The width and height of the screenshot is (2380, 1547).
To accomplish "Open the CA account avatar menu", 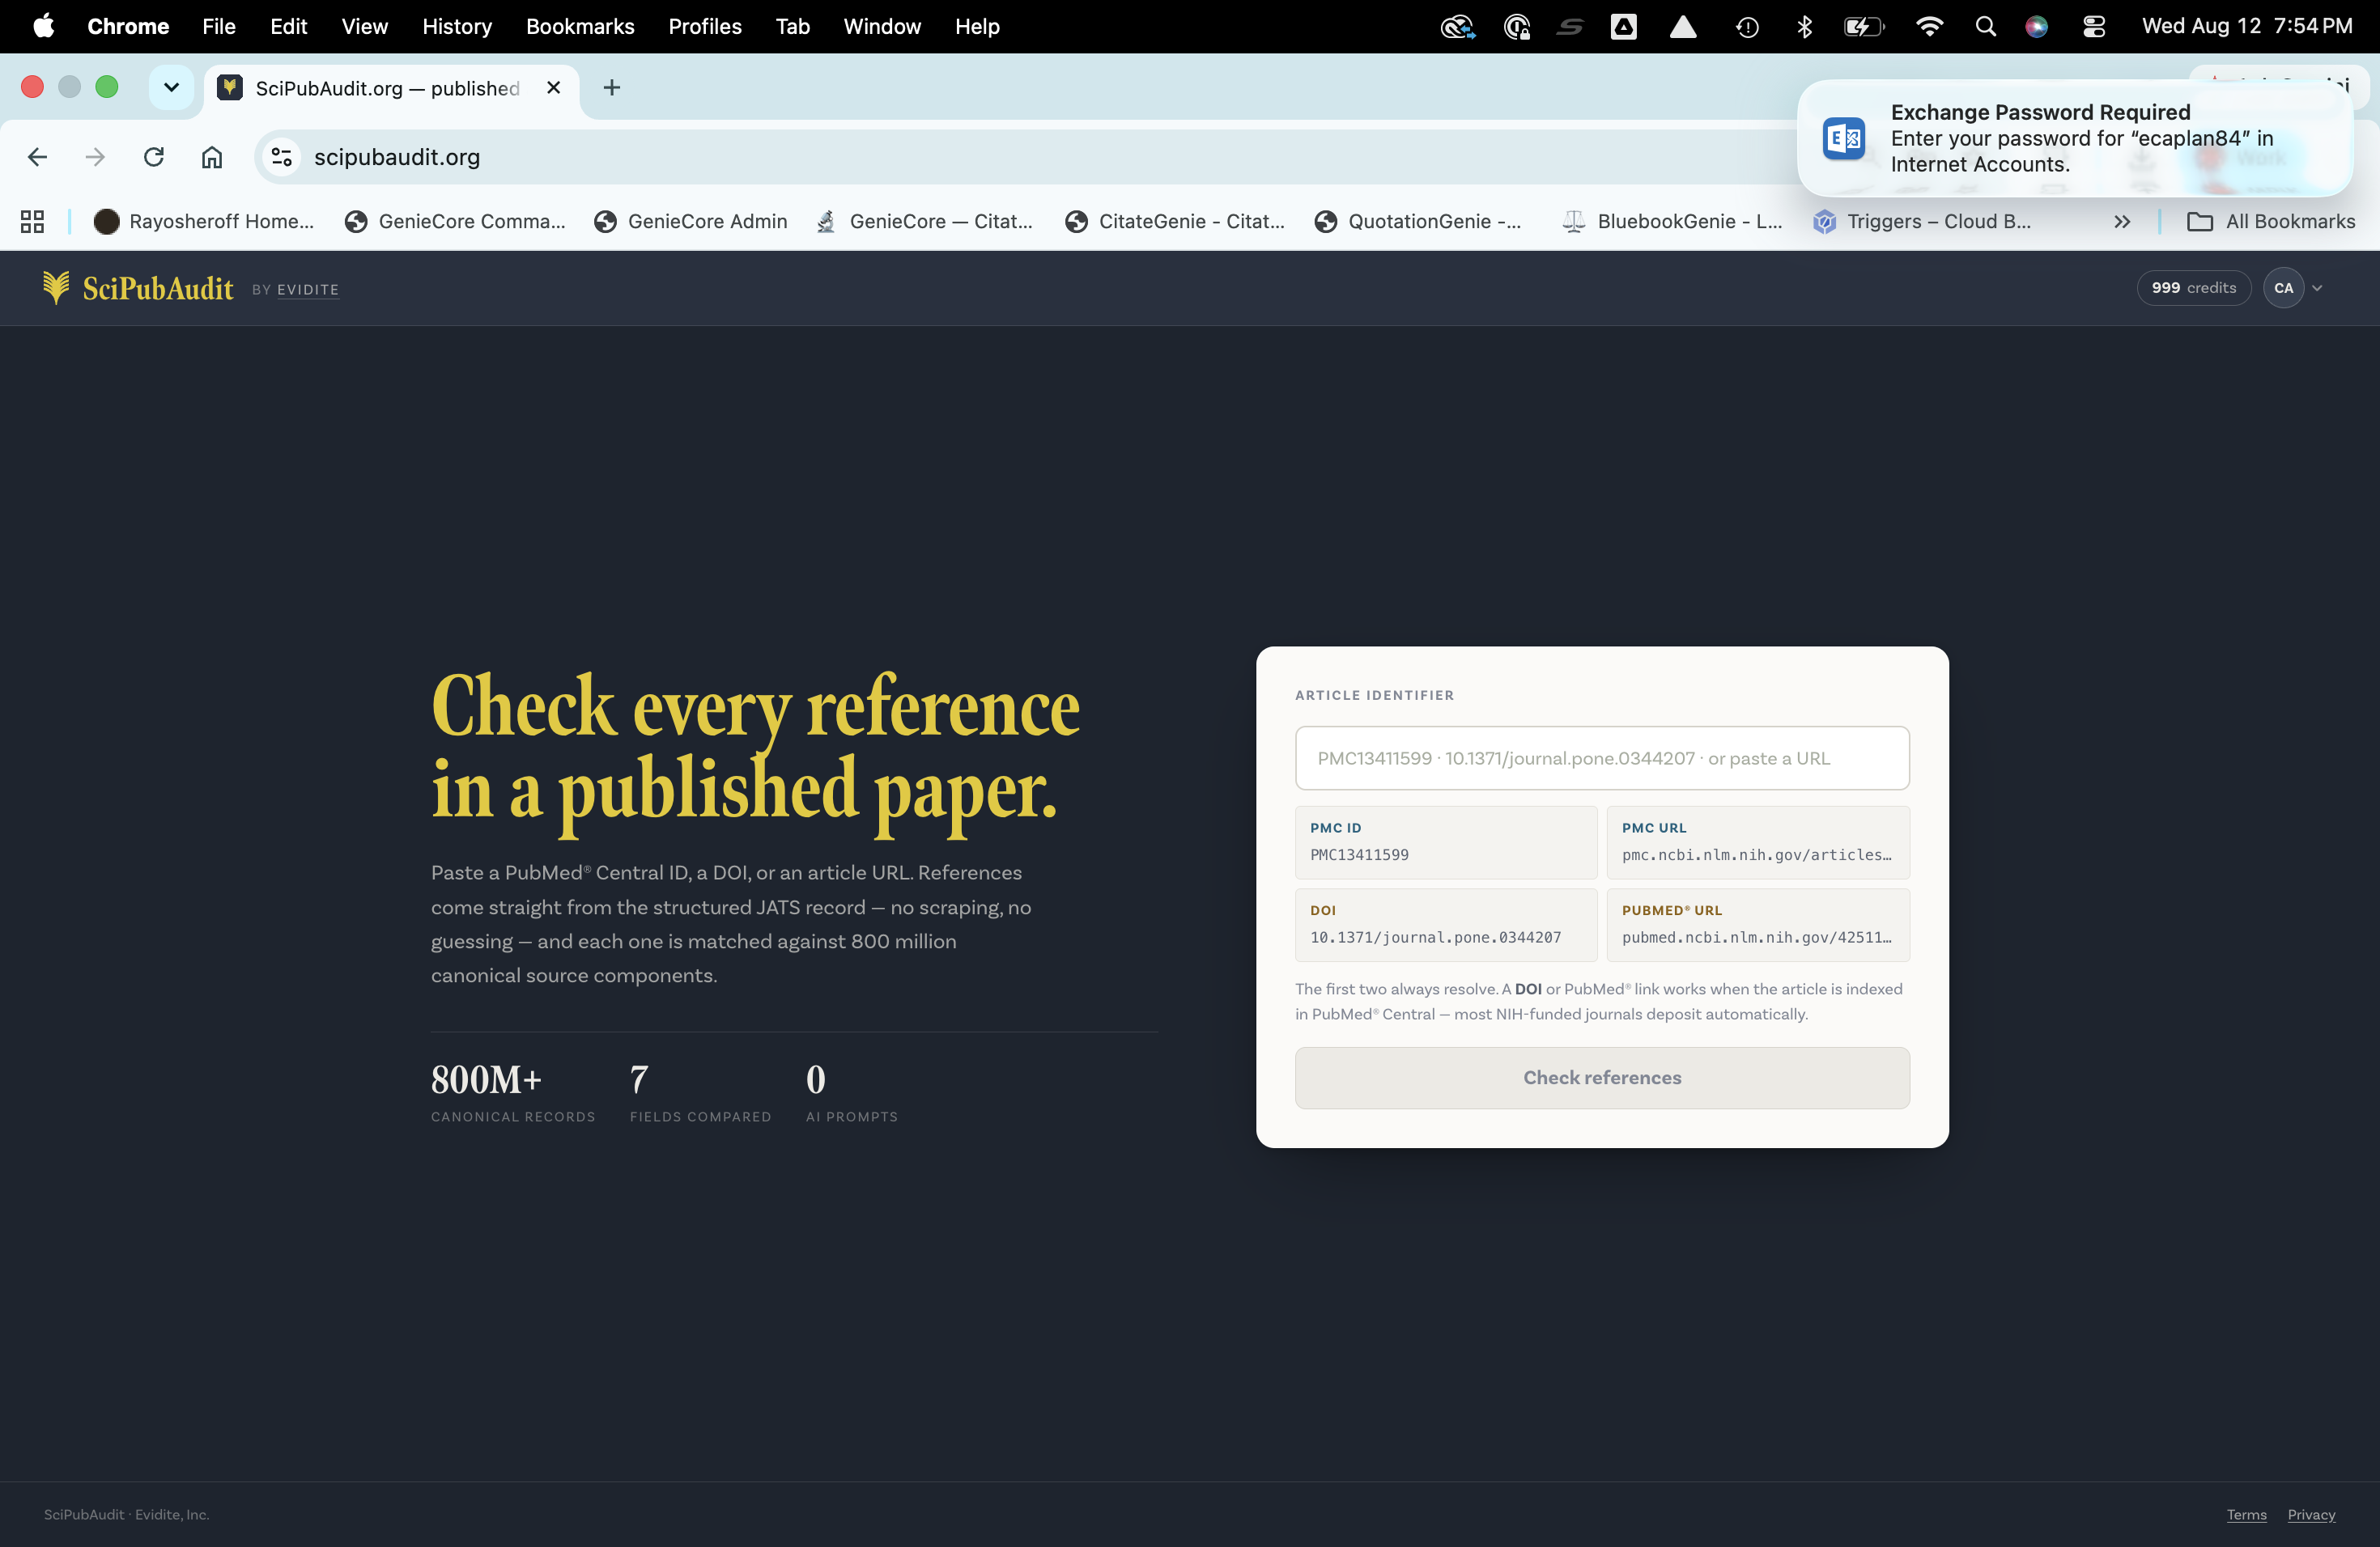I will click(x=2283, y=288).
